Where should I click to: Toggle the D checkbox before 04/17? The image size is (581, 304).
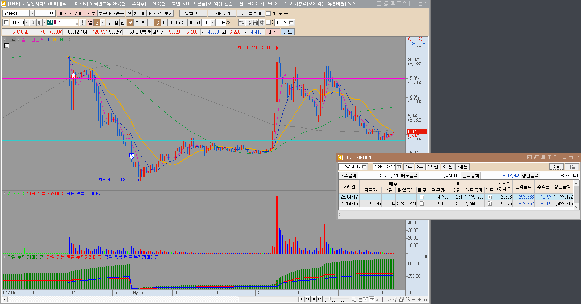pyautogui.click(x=268, y=22)
